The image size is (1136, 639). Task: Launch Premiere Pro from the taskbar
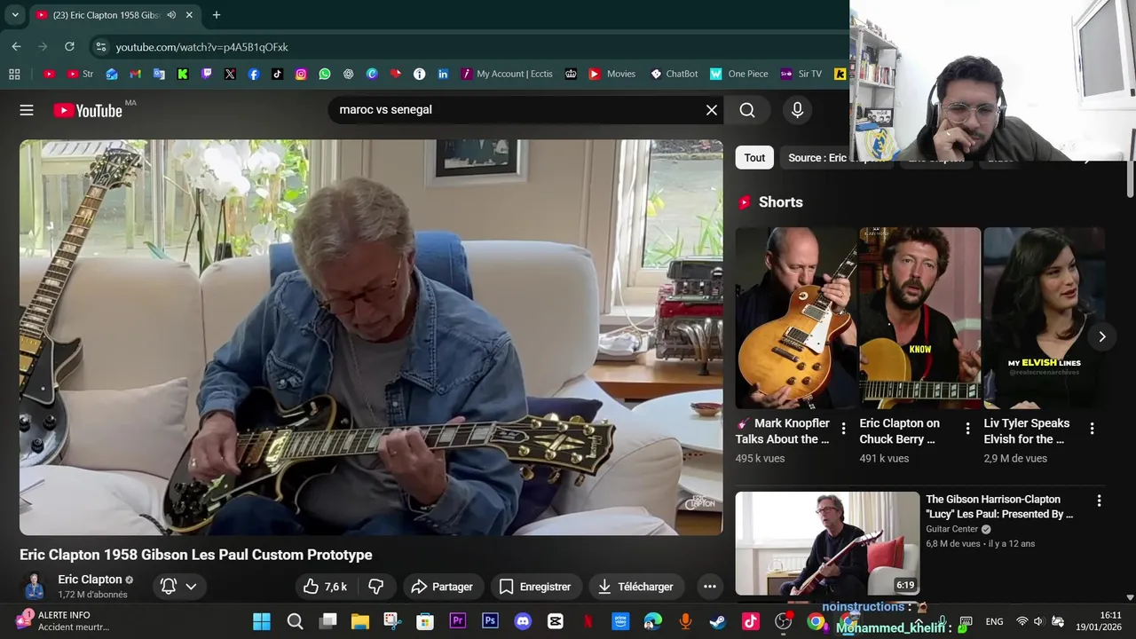[x=458, y=621]
